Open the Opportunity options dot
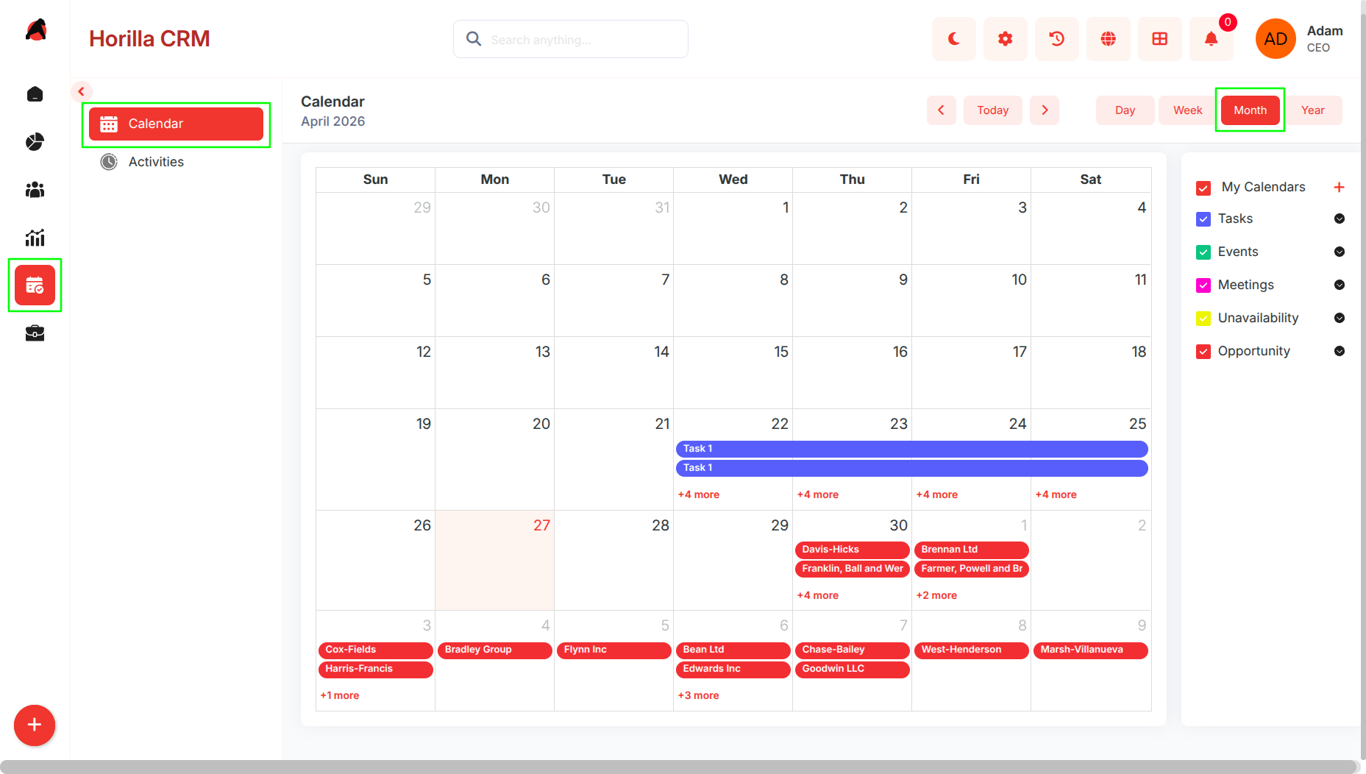The image size is (1366, 774). pos(1340,351)
